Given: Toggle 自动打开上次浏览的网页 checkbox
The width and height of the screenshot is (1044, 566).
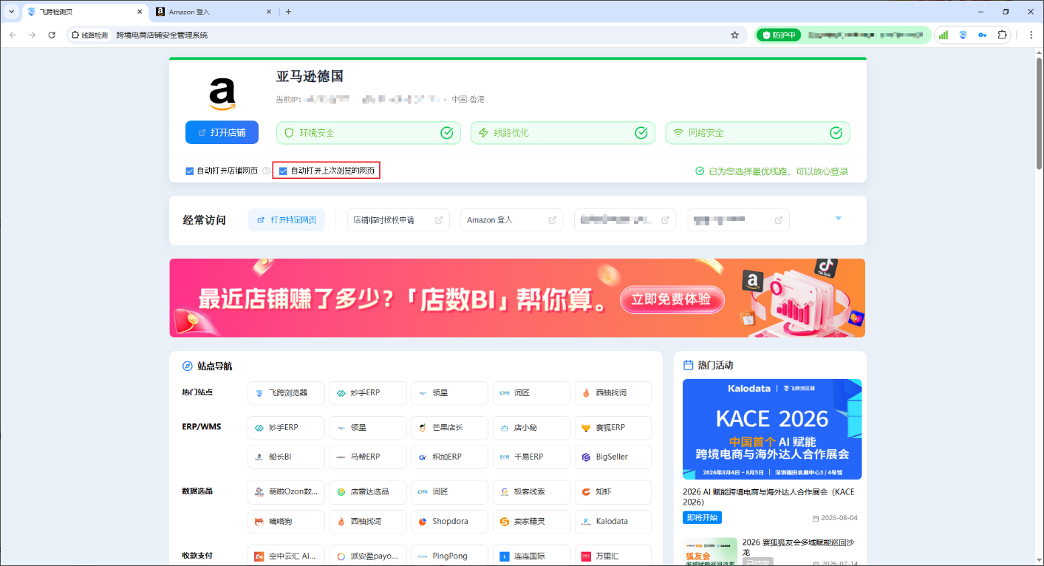Looking at the screenshot, I should [x=283, y=171].
